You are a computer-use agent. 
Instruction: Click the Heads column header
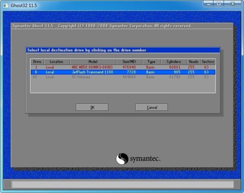[194, 61]
